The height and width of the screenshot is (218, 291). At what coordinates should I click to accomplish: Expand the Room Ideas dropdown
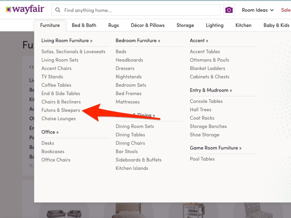257,10
